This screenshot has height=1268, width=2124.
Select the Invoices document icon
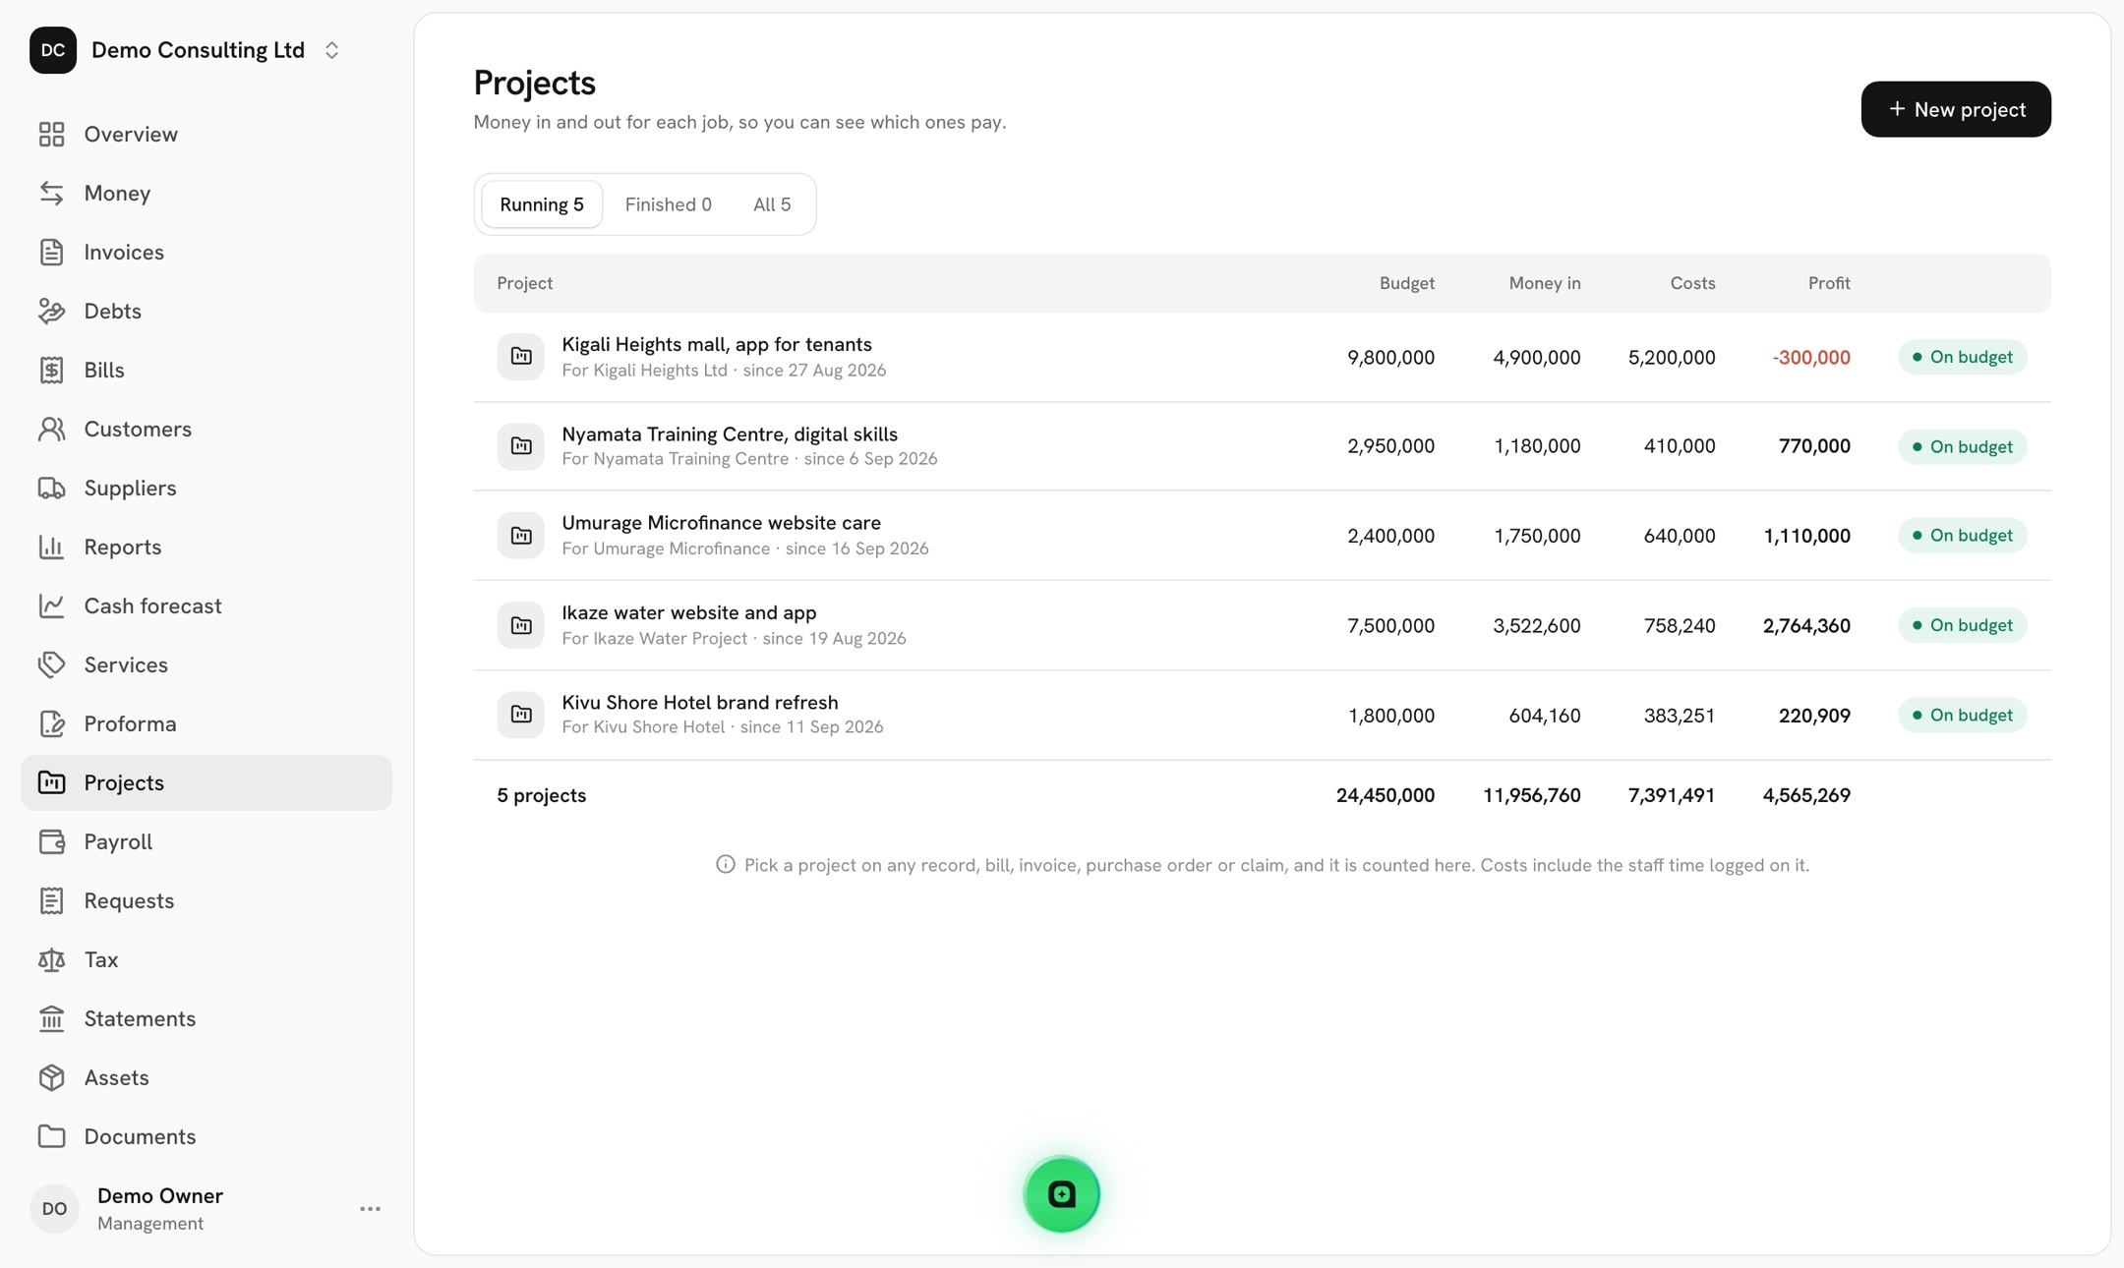tap(51, 252)
